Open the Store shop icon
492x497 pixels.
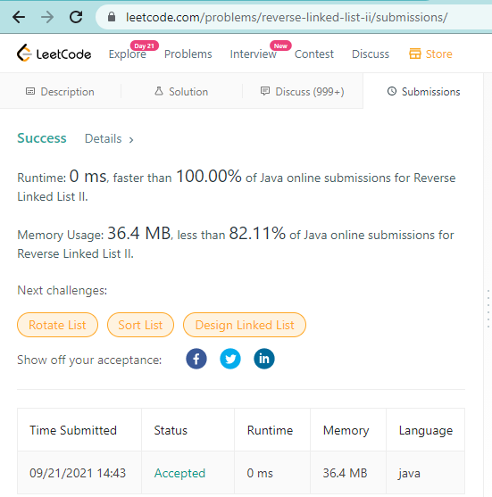point(414,54)
